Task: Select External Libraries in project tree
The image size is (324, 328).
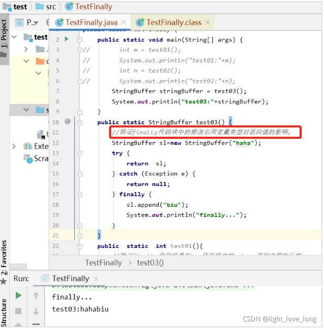Action: (36, 146)
